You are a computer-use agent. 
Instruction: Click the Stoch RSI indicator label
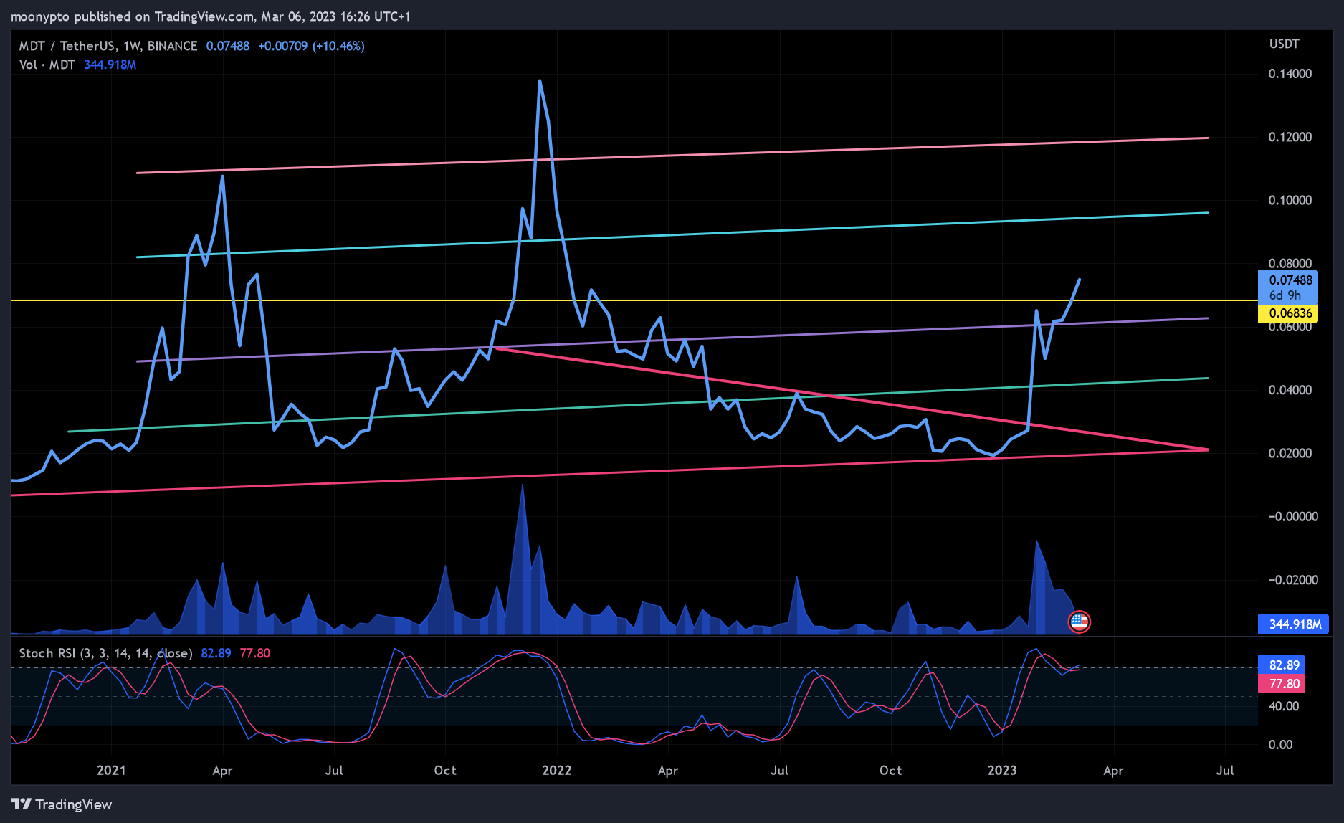click(105, 653)
